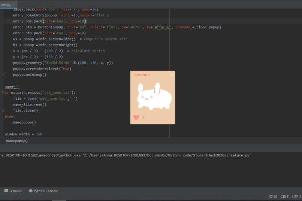Viewport: 302px width, 201px height.
Task: Click the creature.py path in run output
Action: click(167, 155)
